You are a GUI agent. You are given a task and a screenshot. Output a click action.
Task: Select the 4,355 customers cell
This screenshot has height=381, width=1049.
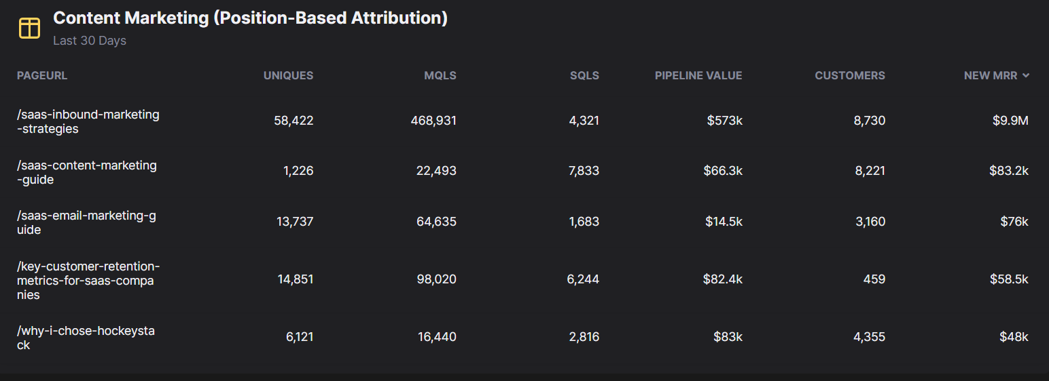click(x=870, y=337)
